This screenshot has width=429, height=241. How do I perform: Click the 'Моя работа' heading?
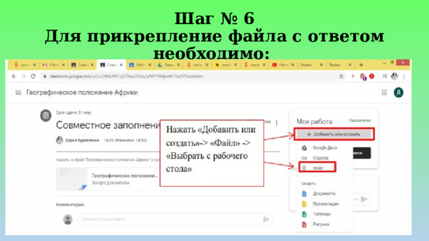314,122
